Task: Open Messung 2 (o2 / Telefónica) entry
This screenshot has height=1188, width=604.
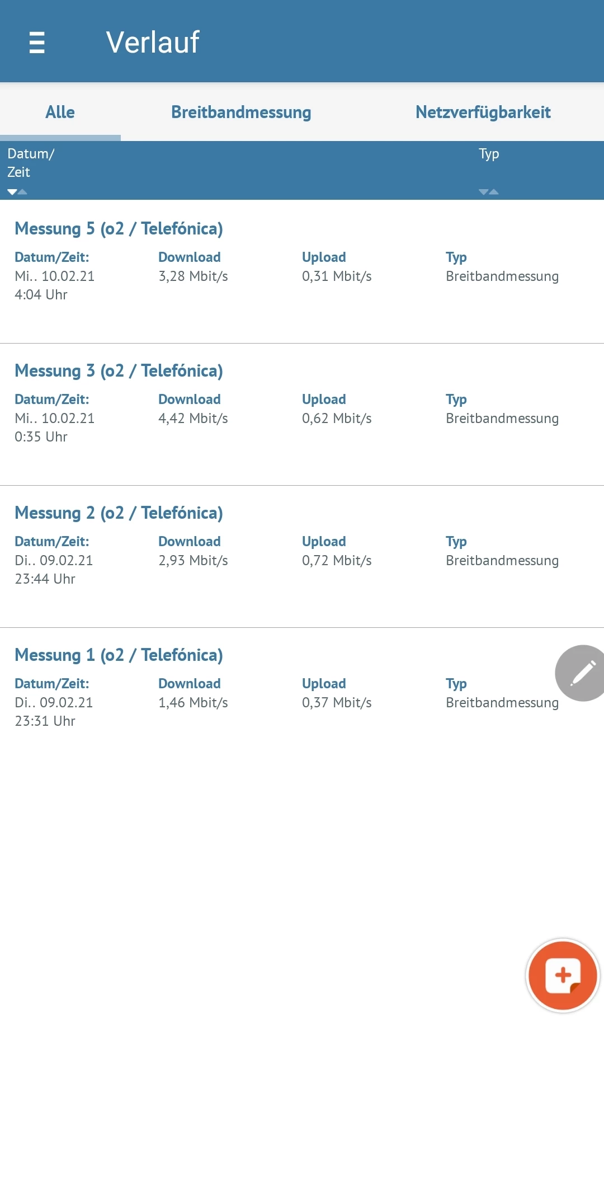Action: pos(119,513)
